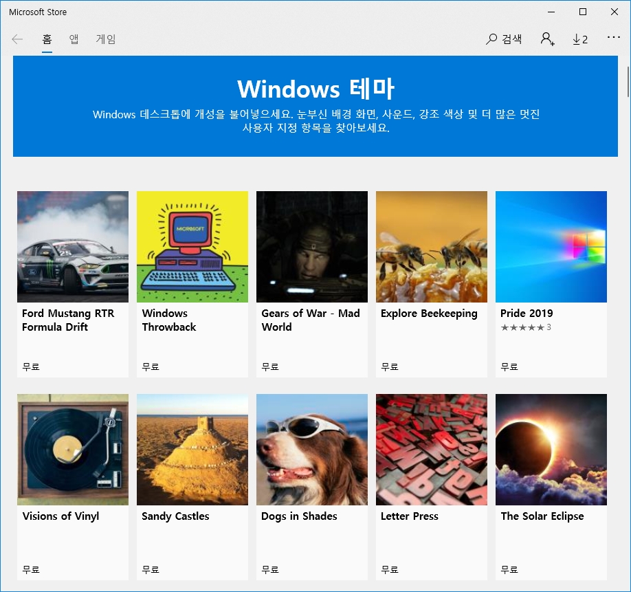This screenshot has width=631, height=592.
Task: Open the Letter Press thumbnail
Action: [432, 450]
